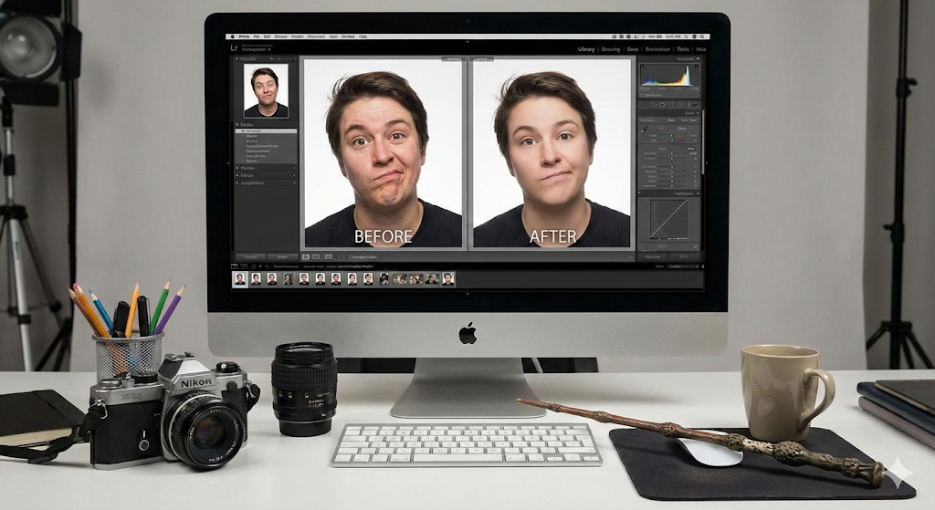Image resolution: width=935 pixels, height=510 pixels.
Task: Click the Auto tone button in right panel
Action: (690, 149)
